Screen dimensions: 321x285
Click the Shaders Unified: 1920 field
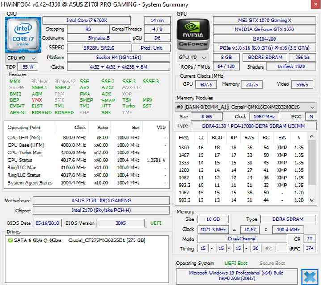(291, 66)
